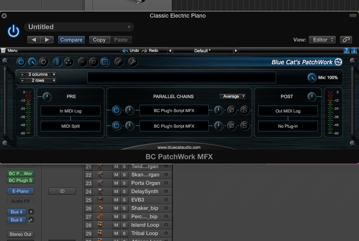
Task: Open the blue info icon
Action: click(354, 51)
